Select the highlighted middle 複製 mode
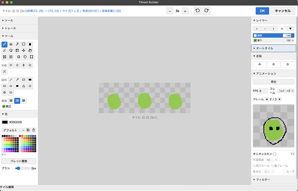Image resolution: width=298 pixels, height=191 pixels. [17, 101]
